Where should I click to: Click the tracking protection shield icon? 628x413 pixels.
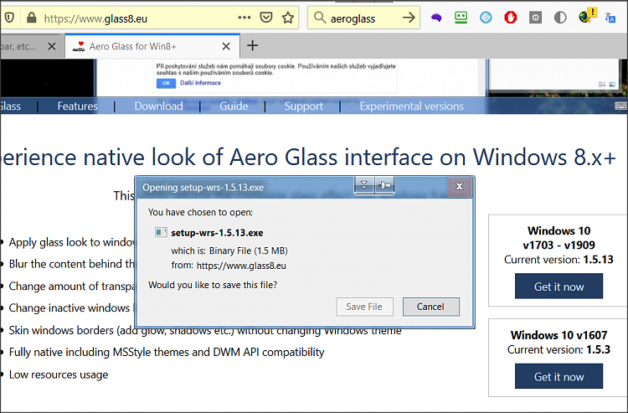[9, 18]
